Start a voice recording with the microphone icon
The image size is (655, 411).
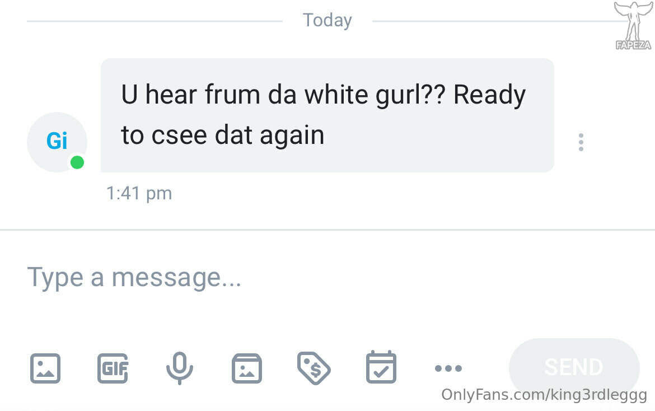pyautogui.click(x=180, y=368)
